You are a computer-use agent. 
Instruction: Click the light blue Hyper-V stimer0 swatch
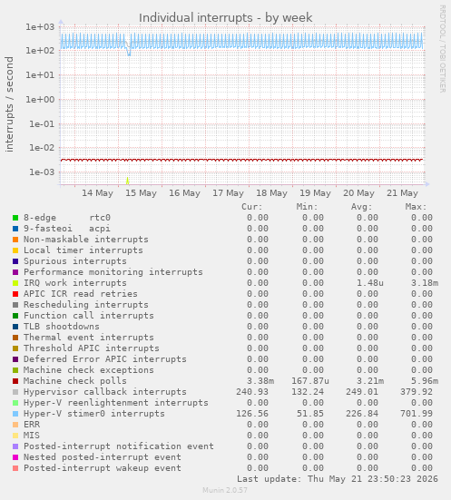(x=15, y=414)
